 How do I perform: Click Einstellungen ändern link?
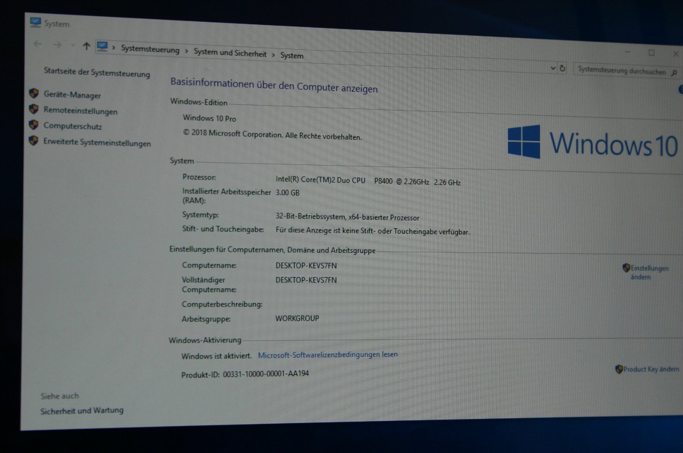point(649,273)
